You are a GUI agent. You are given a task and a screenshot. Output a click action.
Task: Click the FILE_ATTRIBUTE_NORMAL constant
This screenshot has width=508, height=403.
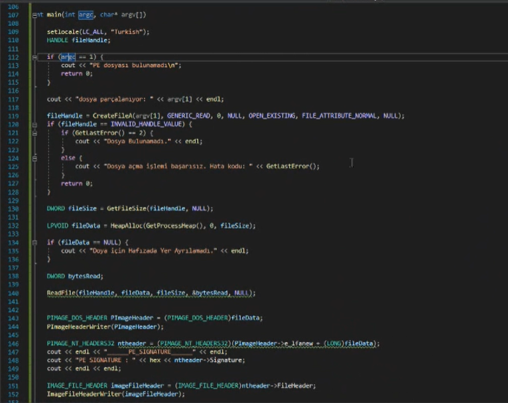[339, 116]
